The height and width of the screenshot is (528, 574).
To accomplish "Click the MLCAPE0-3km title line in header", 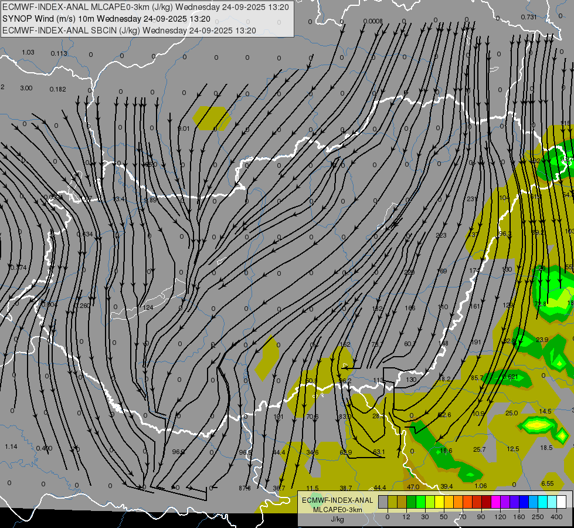I will click(x=145, y=7).
